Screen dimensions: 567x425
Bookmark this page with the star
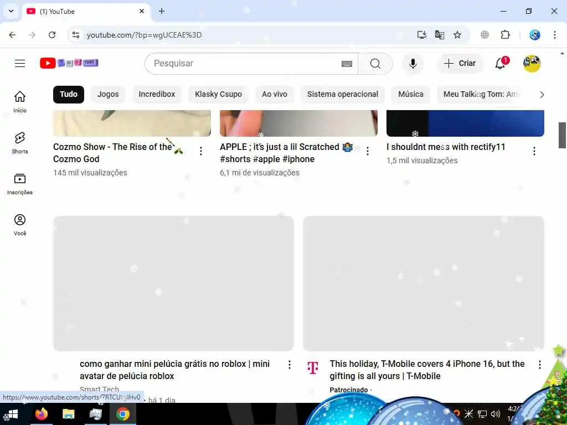pyautogui.click(x=457, y=35)
